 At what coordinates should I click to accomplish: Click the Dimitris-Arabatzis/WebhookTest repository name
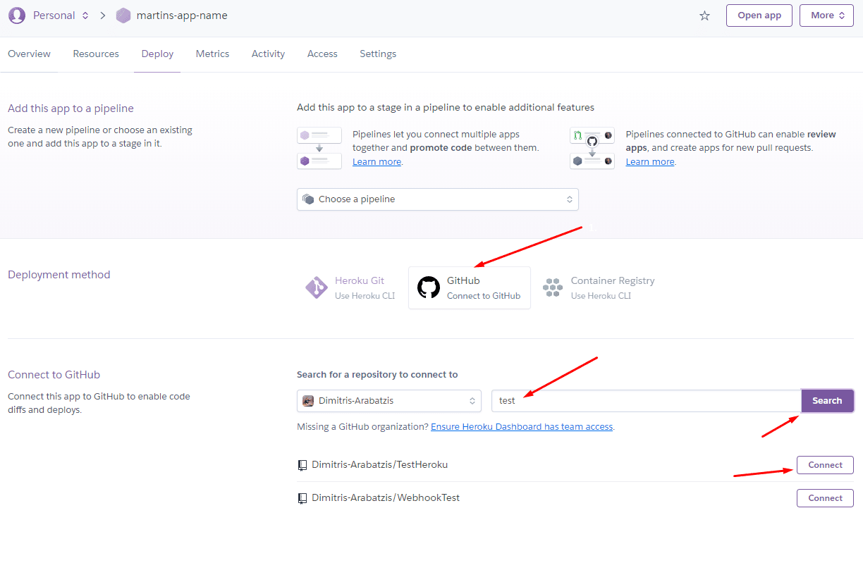(x=386, y=498)
